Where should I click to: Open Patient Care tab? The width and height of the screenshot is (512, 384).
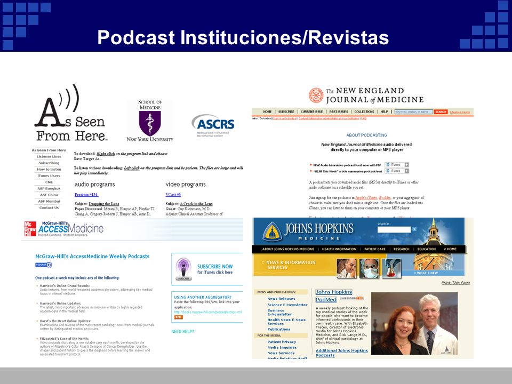(375, 249)
